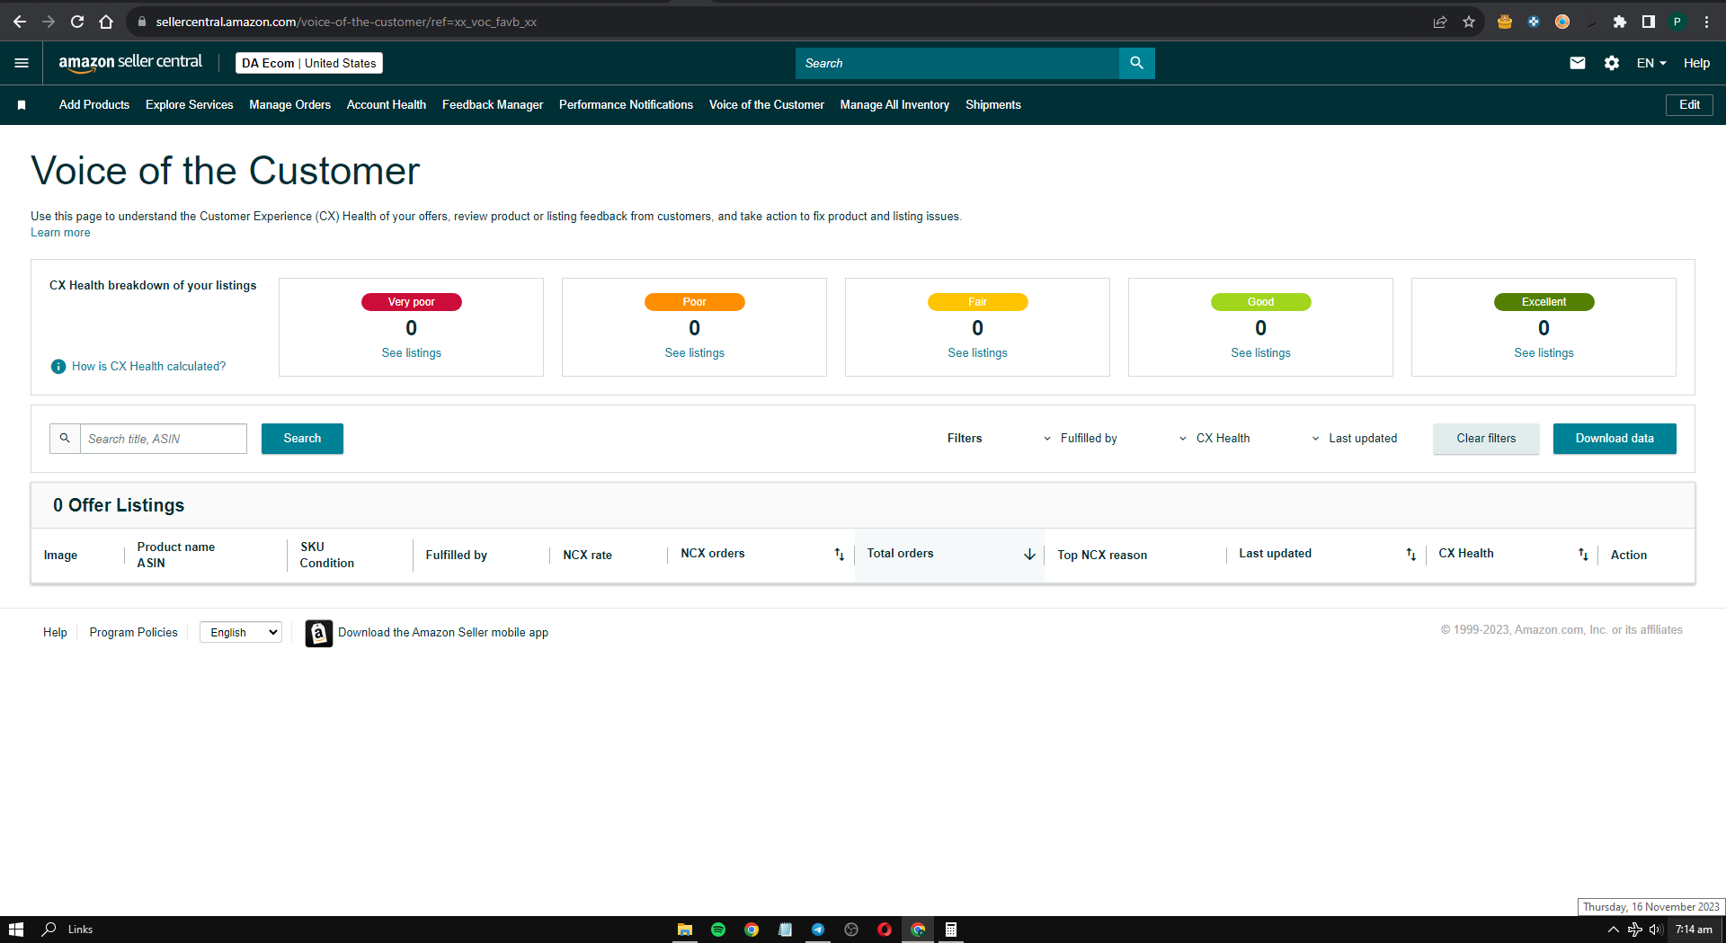Open Add Products menu item
This screenshot has height=943, width=1726.
(94, 105)
